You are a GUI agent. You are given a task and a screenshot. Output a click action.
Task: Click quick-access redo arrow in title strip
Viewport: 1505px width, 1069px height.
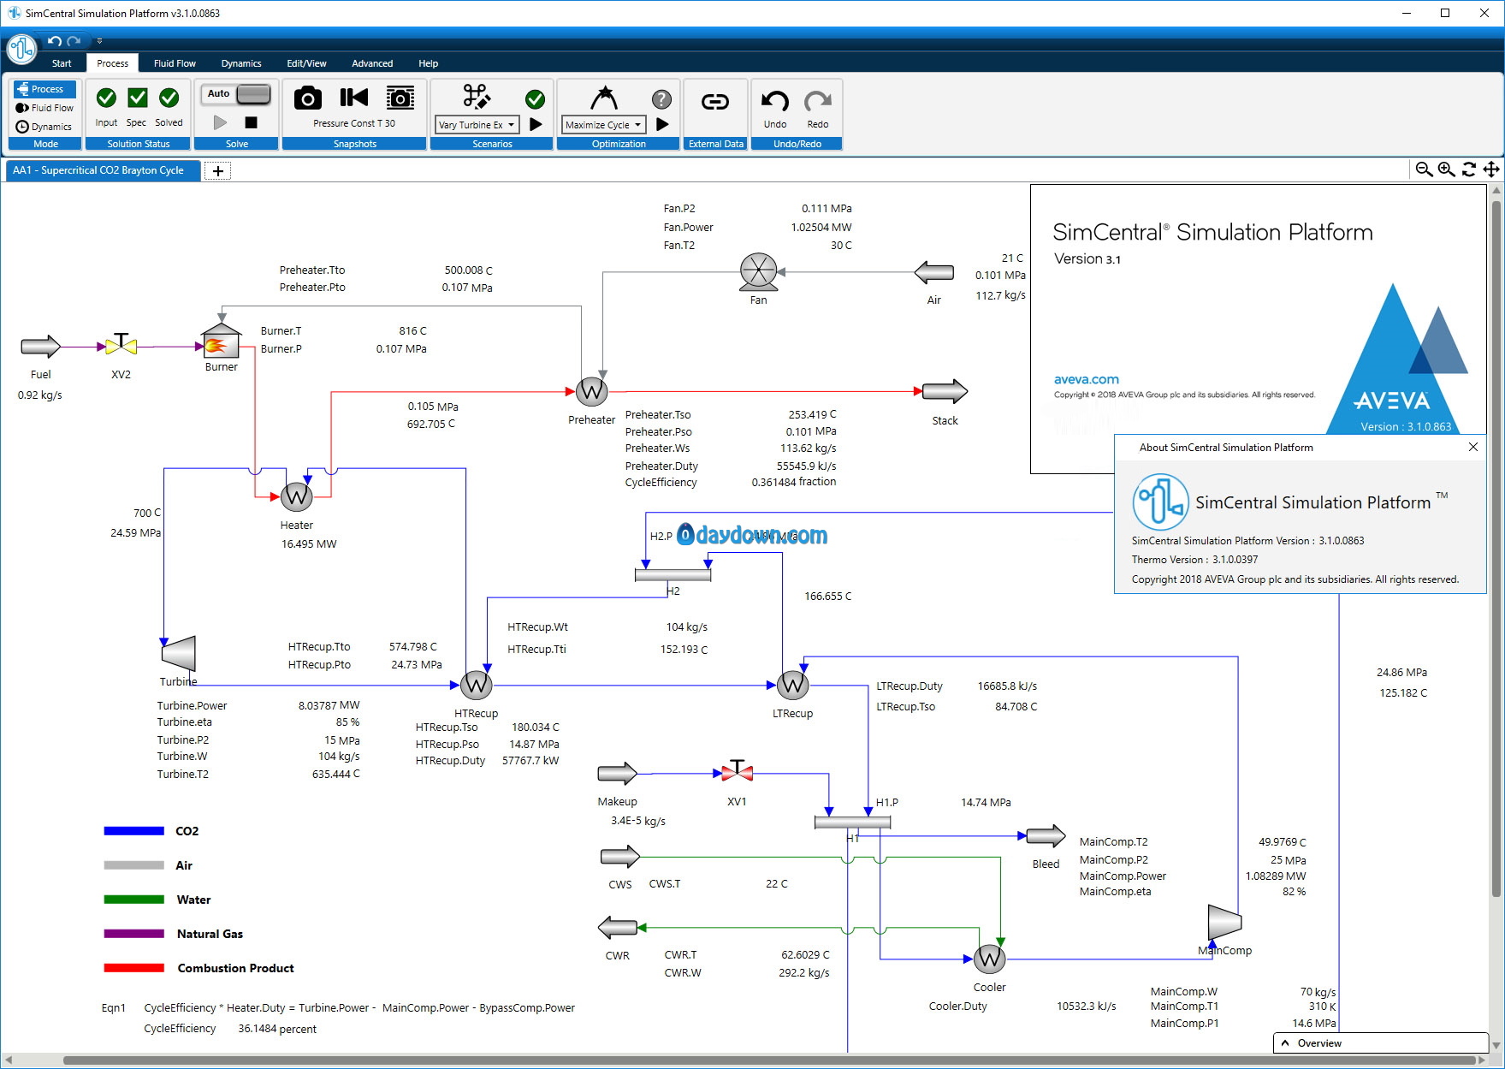click(x=74, y=40)
